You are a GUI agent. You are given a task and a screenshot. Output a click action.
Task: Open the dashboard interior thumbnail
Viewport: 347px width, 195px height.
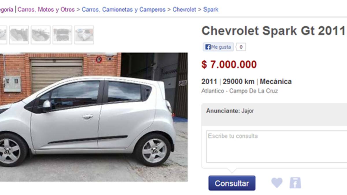40,35
